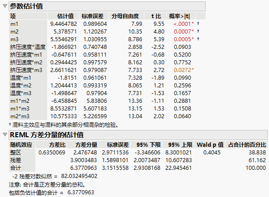Click the 温度*m3 term

click(x=20, y=93)
